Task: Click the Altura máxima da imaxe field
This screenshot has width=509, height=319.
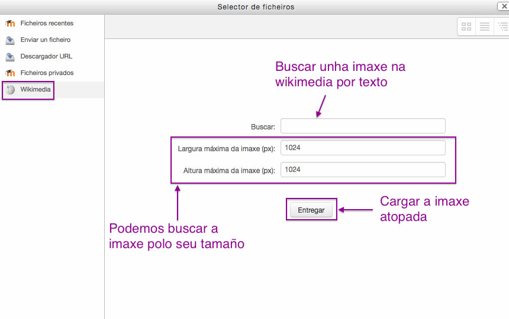Action: point(363,170)
